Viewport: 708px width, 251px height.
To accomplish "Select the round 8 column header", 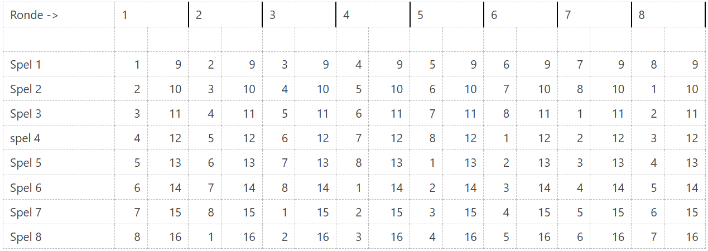I will click(x=642, y=15).
